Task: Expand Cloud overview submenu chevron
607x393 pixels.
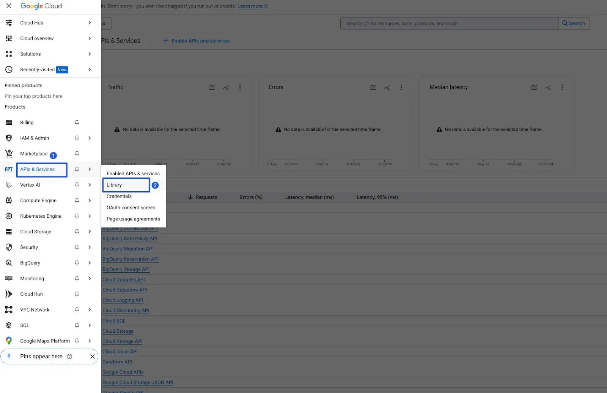Action: click(x=90, y=38)
